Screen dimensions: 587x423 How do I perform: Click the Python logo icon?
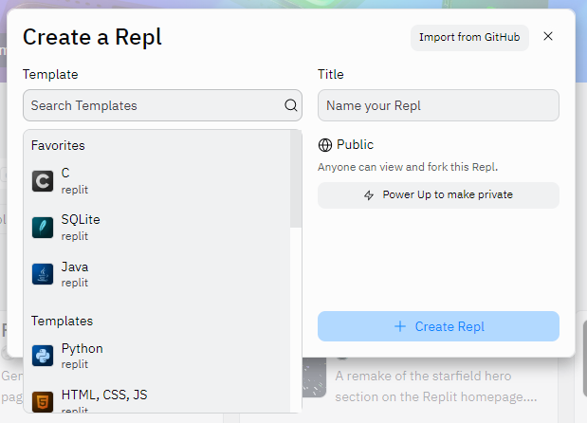[43, 356]
